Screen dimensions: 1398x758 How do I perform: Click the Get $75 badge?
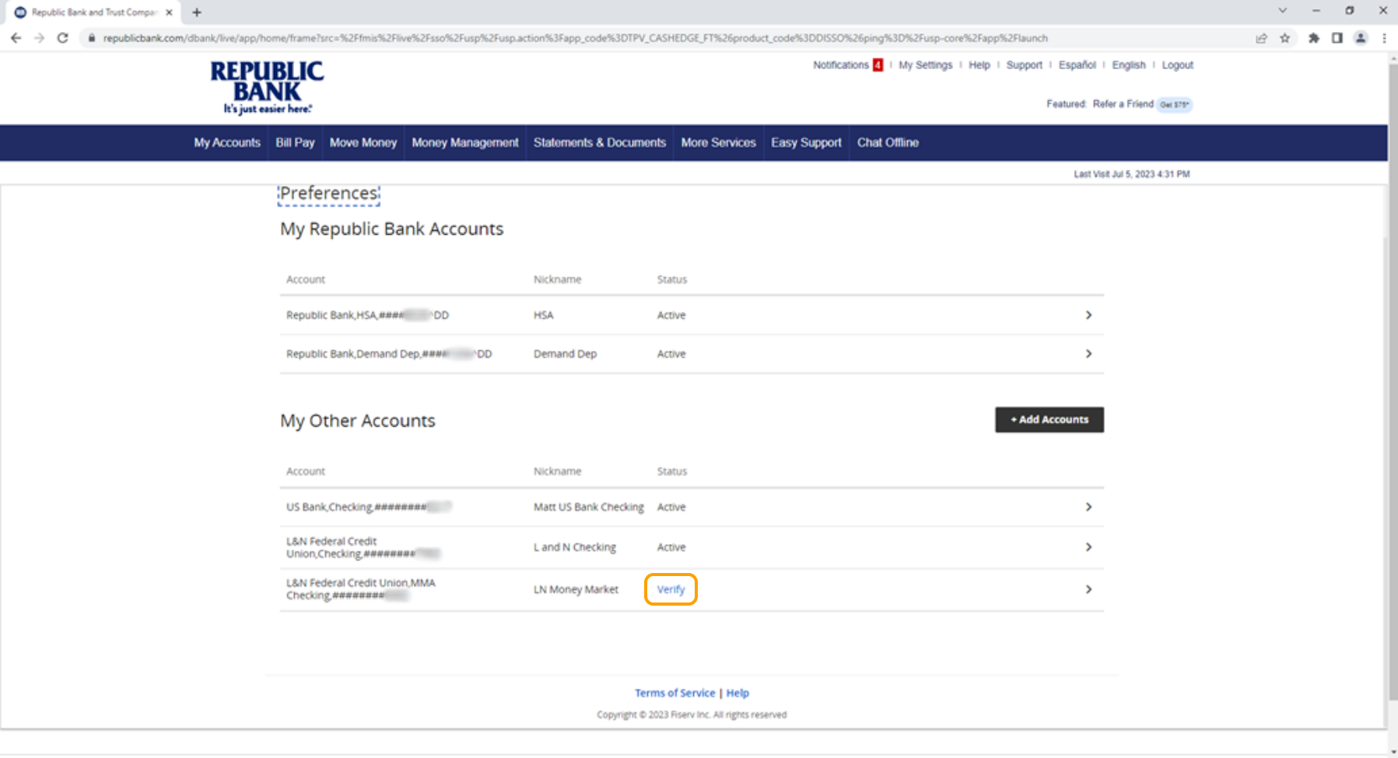tap(1174, 105)
